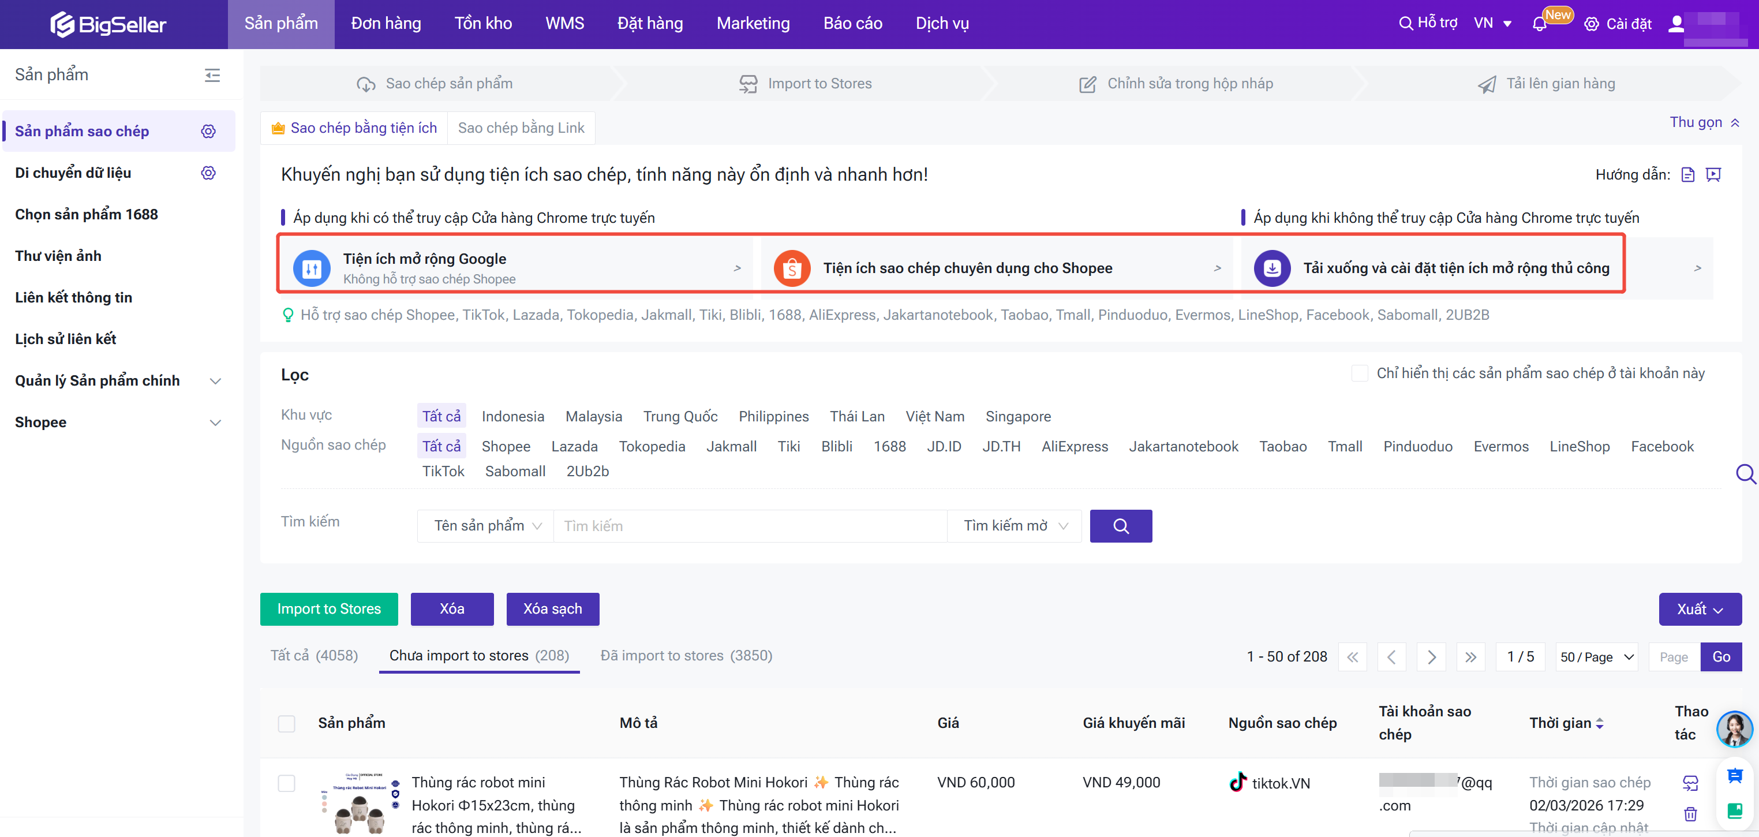The height and width of the screenshot is (837, 1759).
Task: Open the Đơn hàng top menu
Action: (x=386, y=24)
